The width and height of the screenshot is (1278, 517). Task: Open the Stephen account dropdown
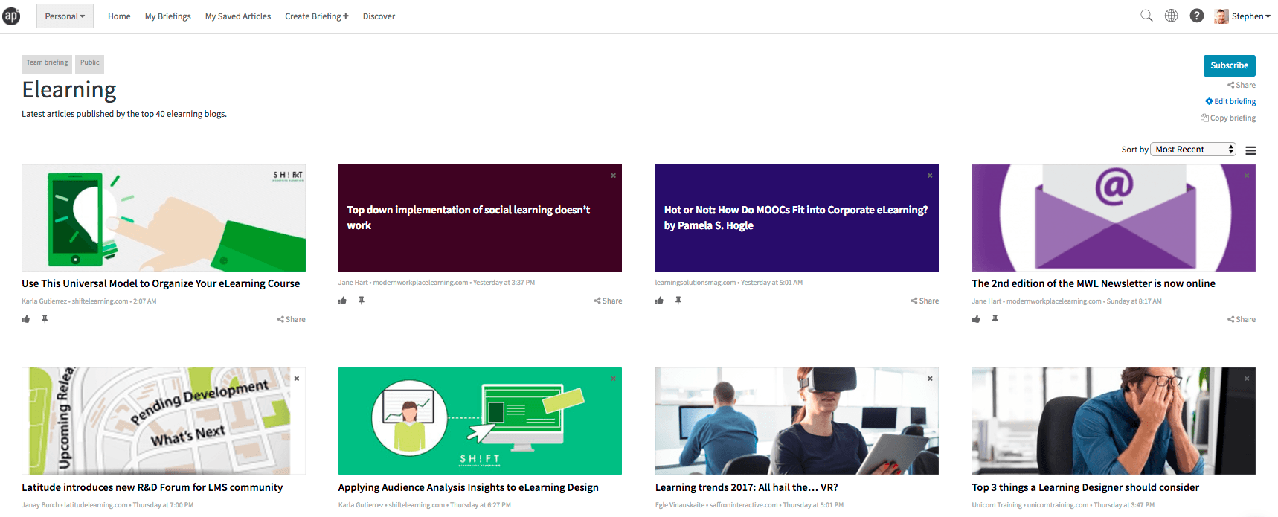point(1251,16)
